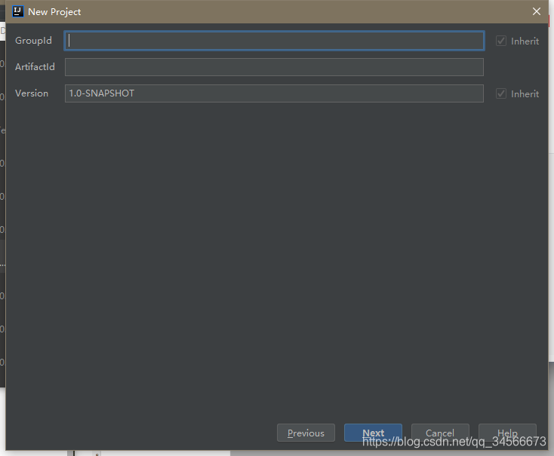554x456 pixels.
Task: Click the ArtifactId text field
Action: pyautogui.click(x=274, y=67)
